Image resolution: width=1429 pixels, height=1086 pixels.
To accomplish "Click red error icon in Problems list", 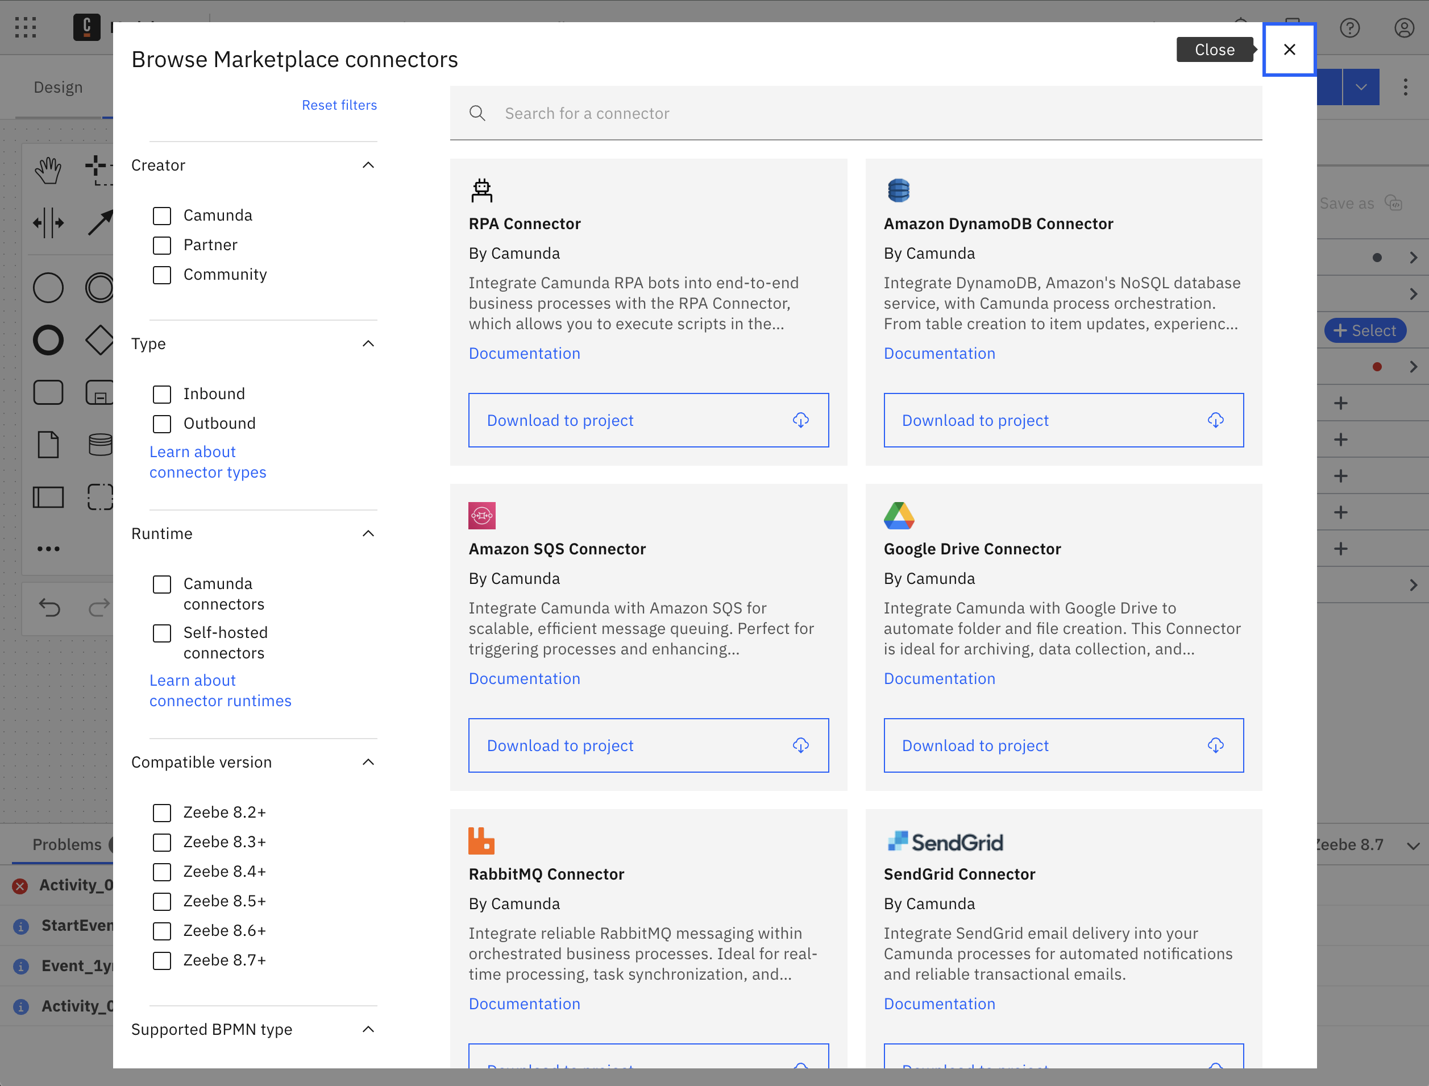I will coord(20,886).
